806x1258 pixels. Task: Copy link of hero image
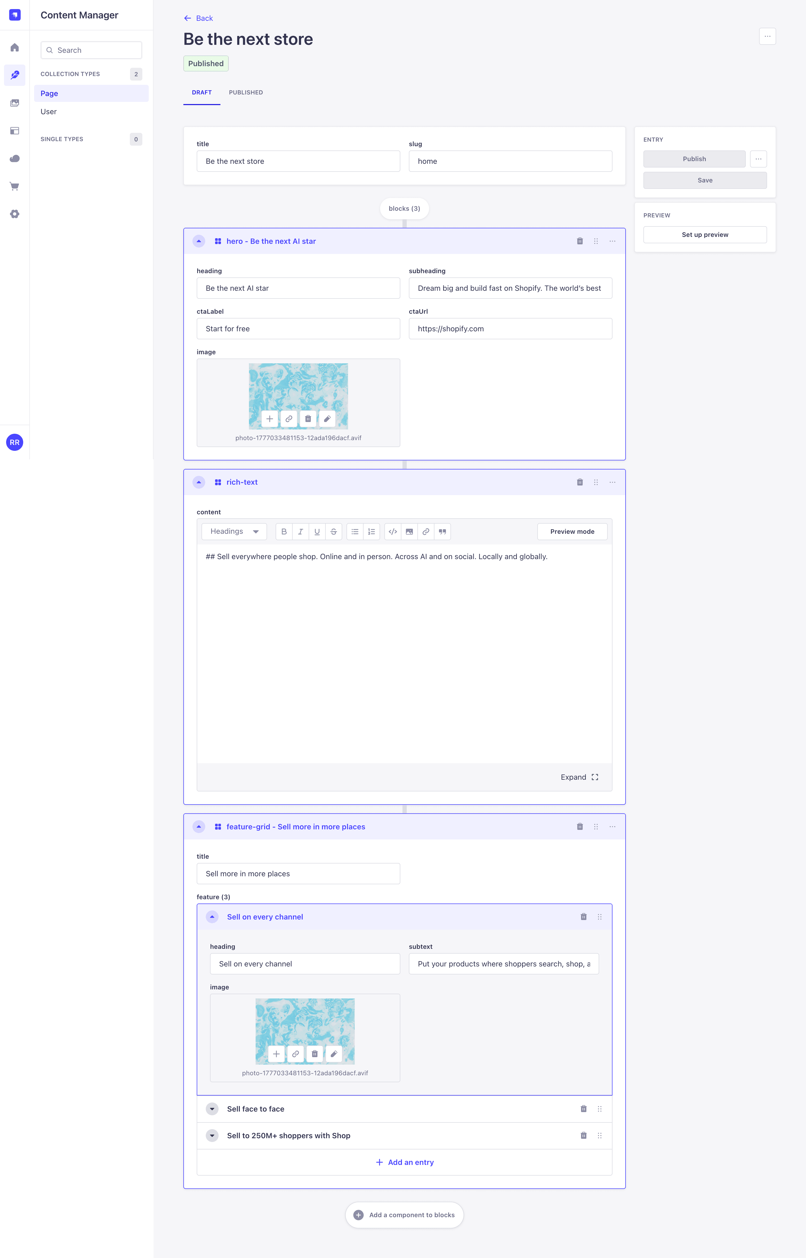coord(289,419)
